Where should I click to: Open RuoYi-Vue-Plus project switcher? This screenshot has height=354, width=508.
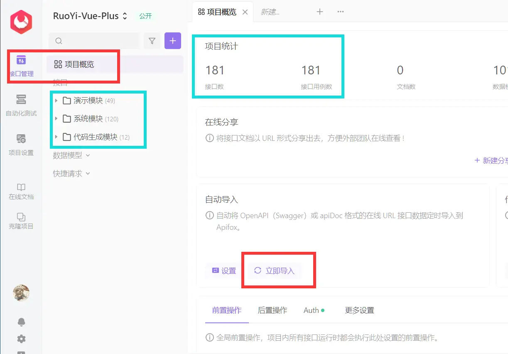click(90, 16)
